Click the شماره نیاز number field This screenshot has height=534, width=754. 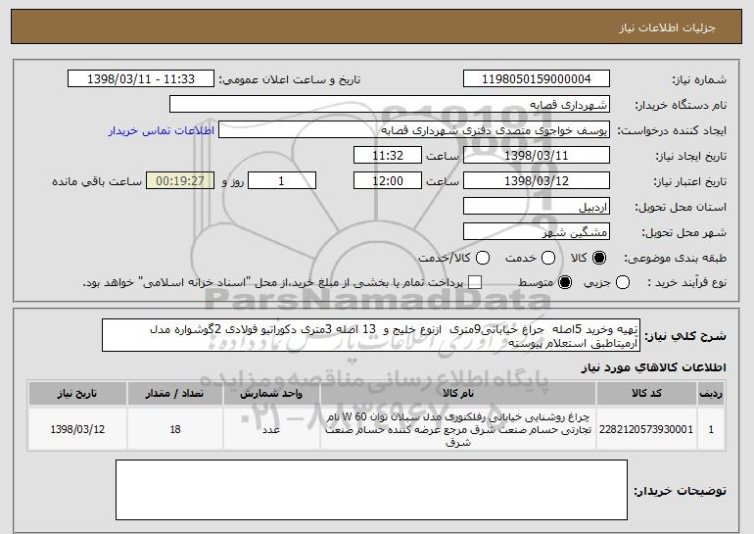537,79
